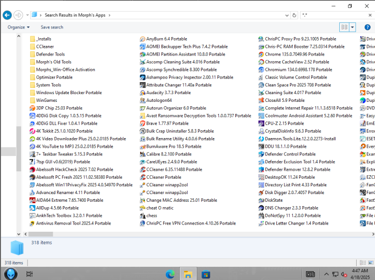Select Abelssoft HackCheck 2025 icon
The image size is (375, 280).
click(x=32, y=169)
